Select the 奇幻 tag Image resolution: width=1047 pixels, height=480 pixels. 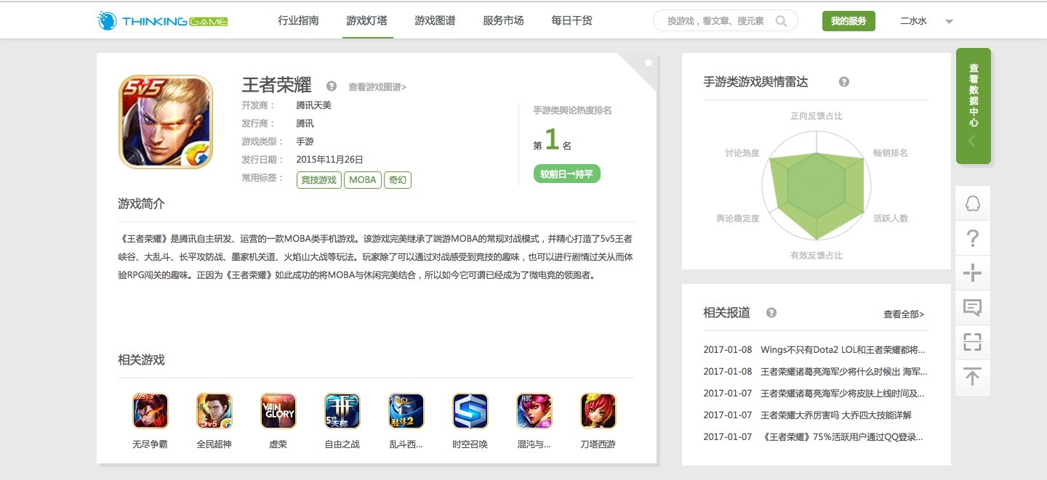click(398, 179)
